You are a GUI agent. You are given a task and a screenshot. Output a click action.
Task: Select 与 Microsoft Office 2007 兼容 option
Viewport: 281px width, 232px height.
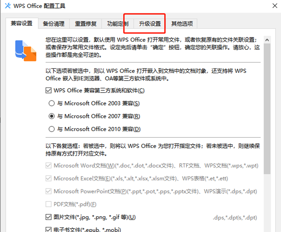52,116
